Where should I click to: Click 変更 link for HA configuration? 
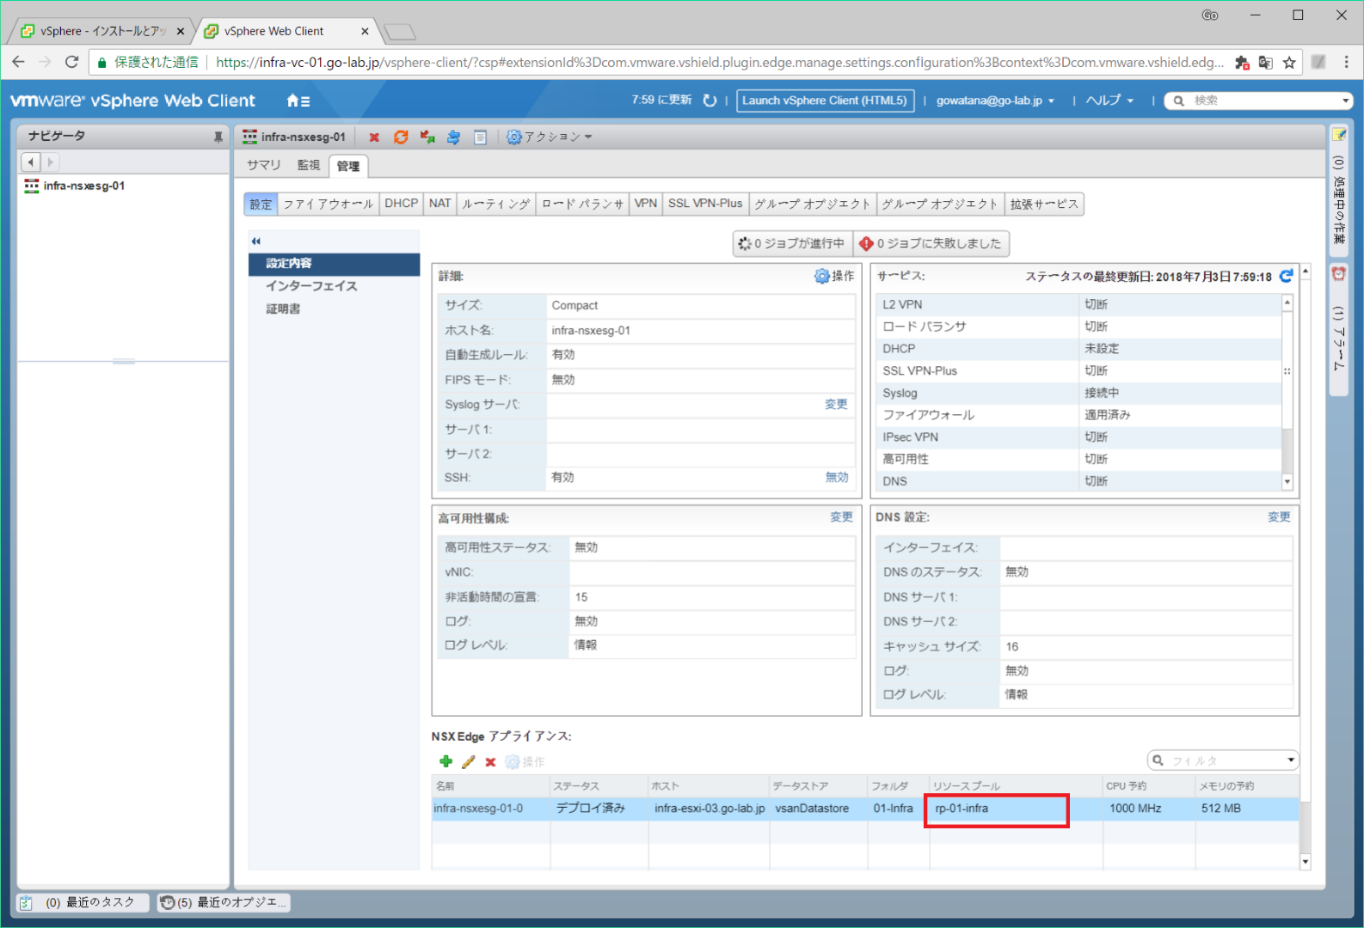(x=841, y=517)
